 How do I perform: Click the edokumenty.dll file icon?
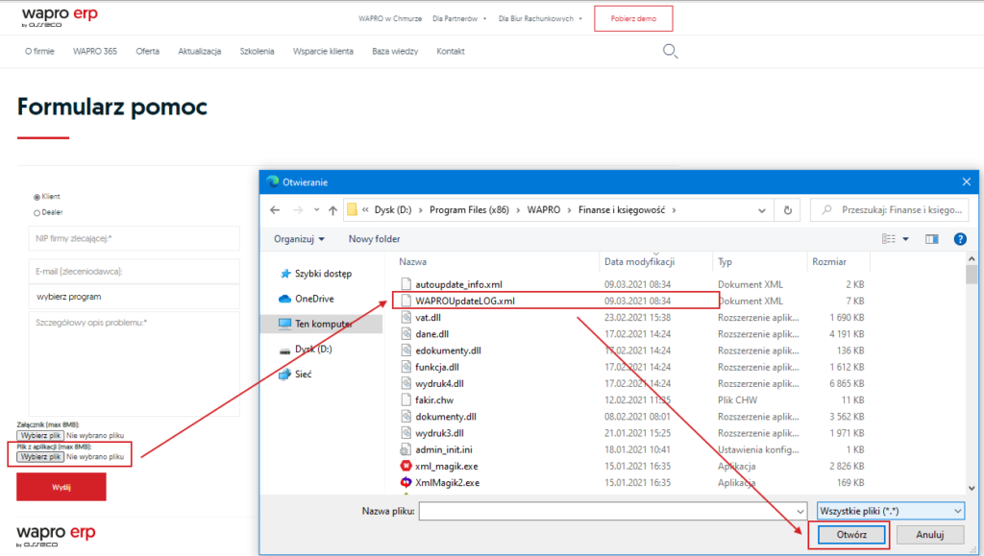[406, 351]
